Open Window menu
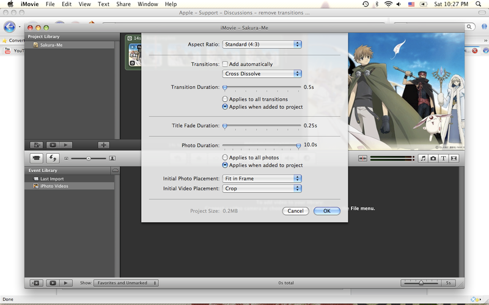Viewport: 489px width, 305px height. click(x=148, y=4)
